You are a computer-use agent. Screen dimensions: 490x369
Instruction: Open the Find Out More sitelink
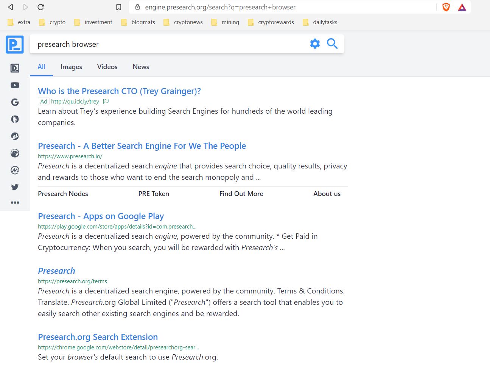(241, 194)
